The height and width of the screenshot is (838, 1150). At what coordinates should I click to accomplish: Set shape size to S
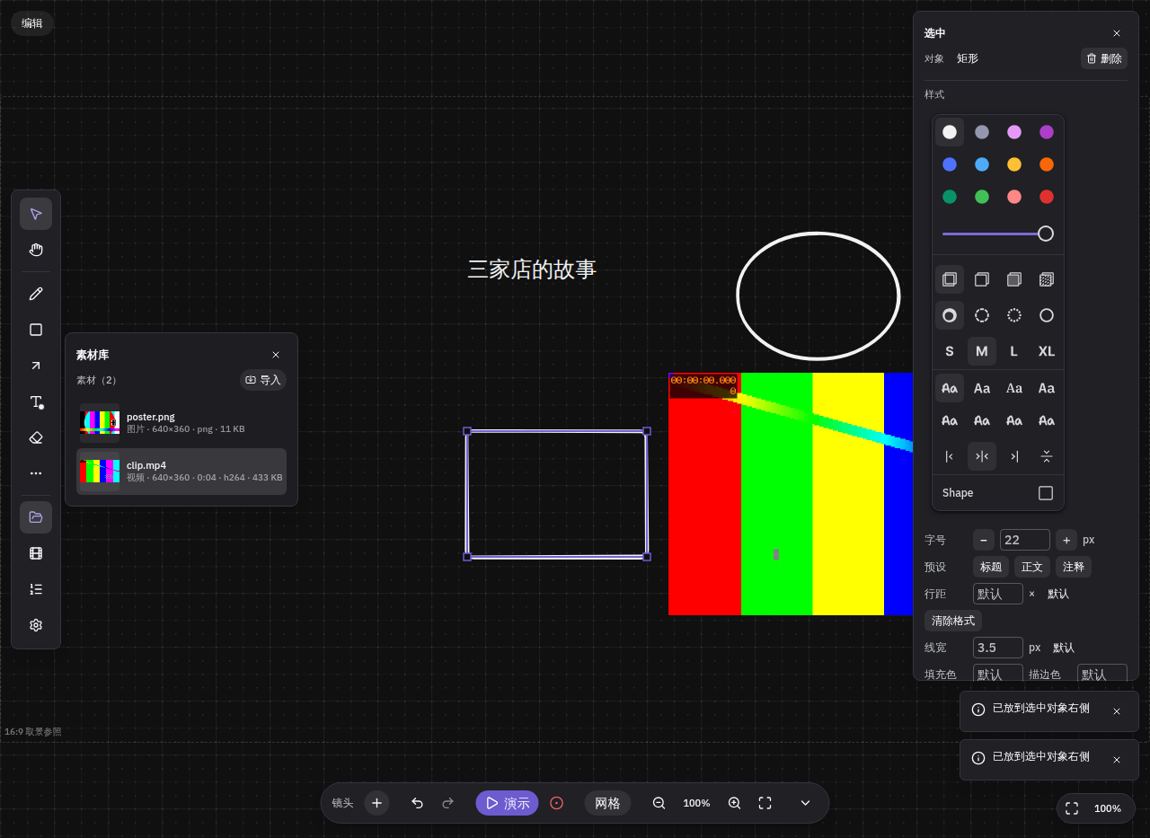[950, 351]
